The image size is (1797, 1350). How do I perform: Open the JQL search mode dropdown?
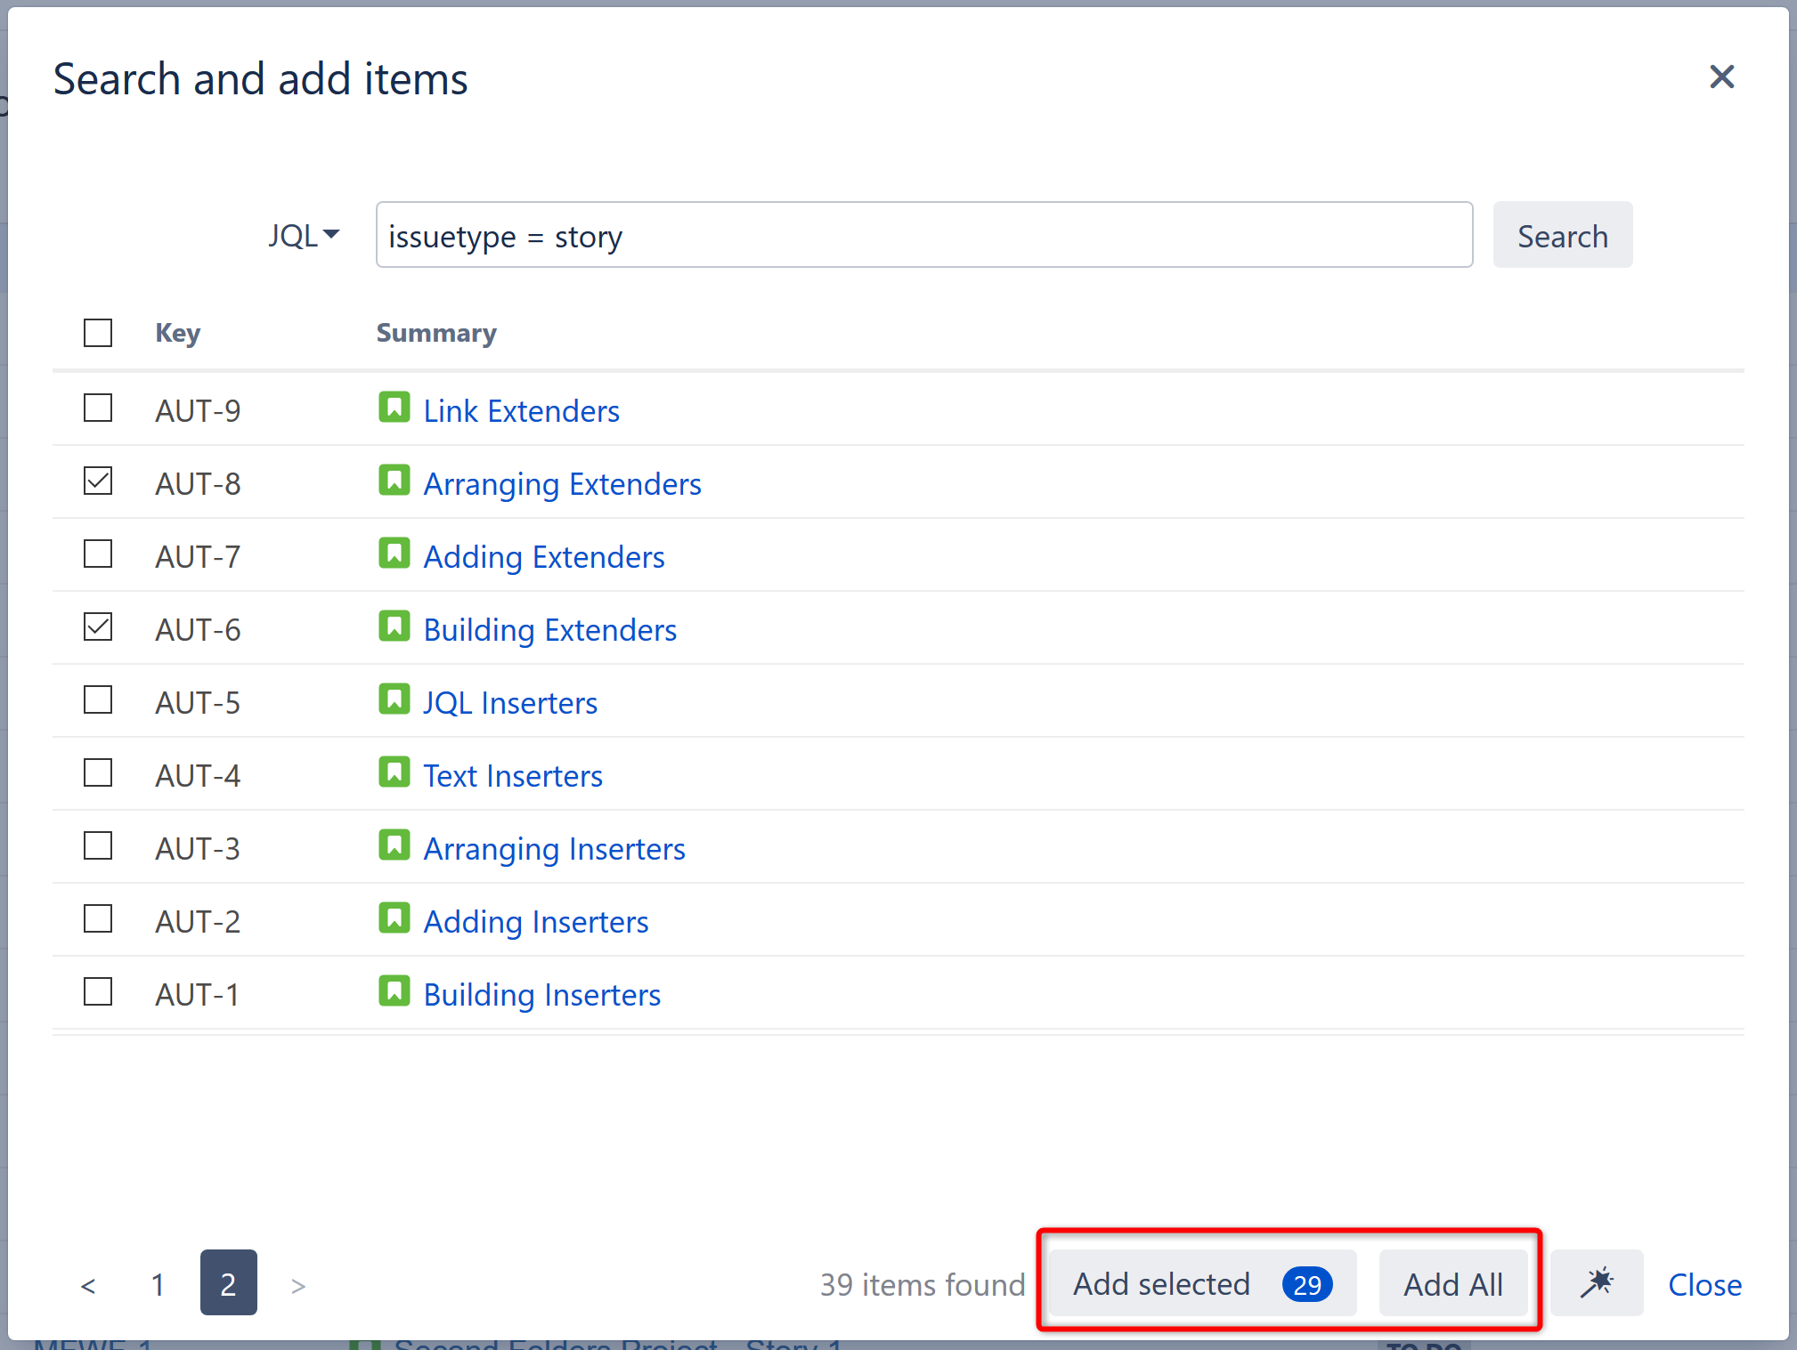point(304,235)
